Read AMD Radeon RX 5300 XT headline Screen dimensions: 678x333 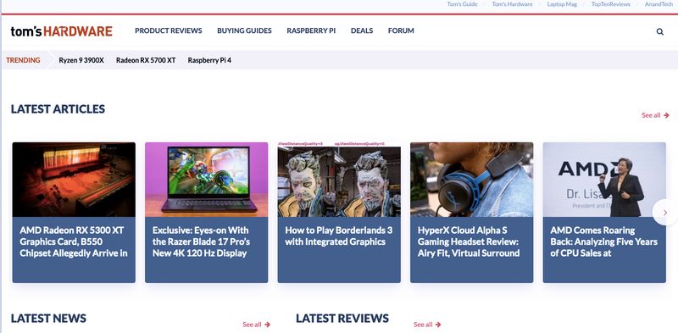point(74,241)
